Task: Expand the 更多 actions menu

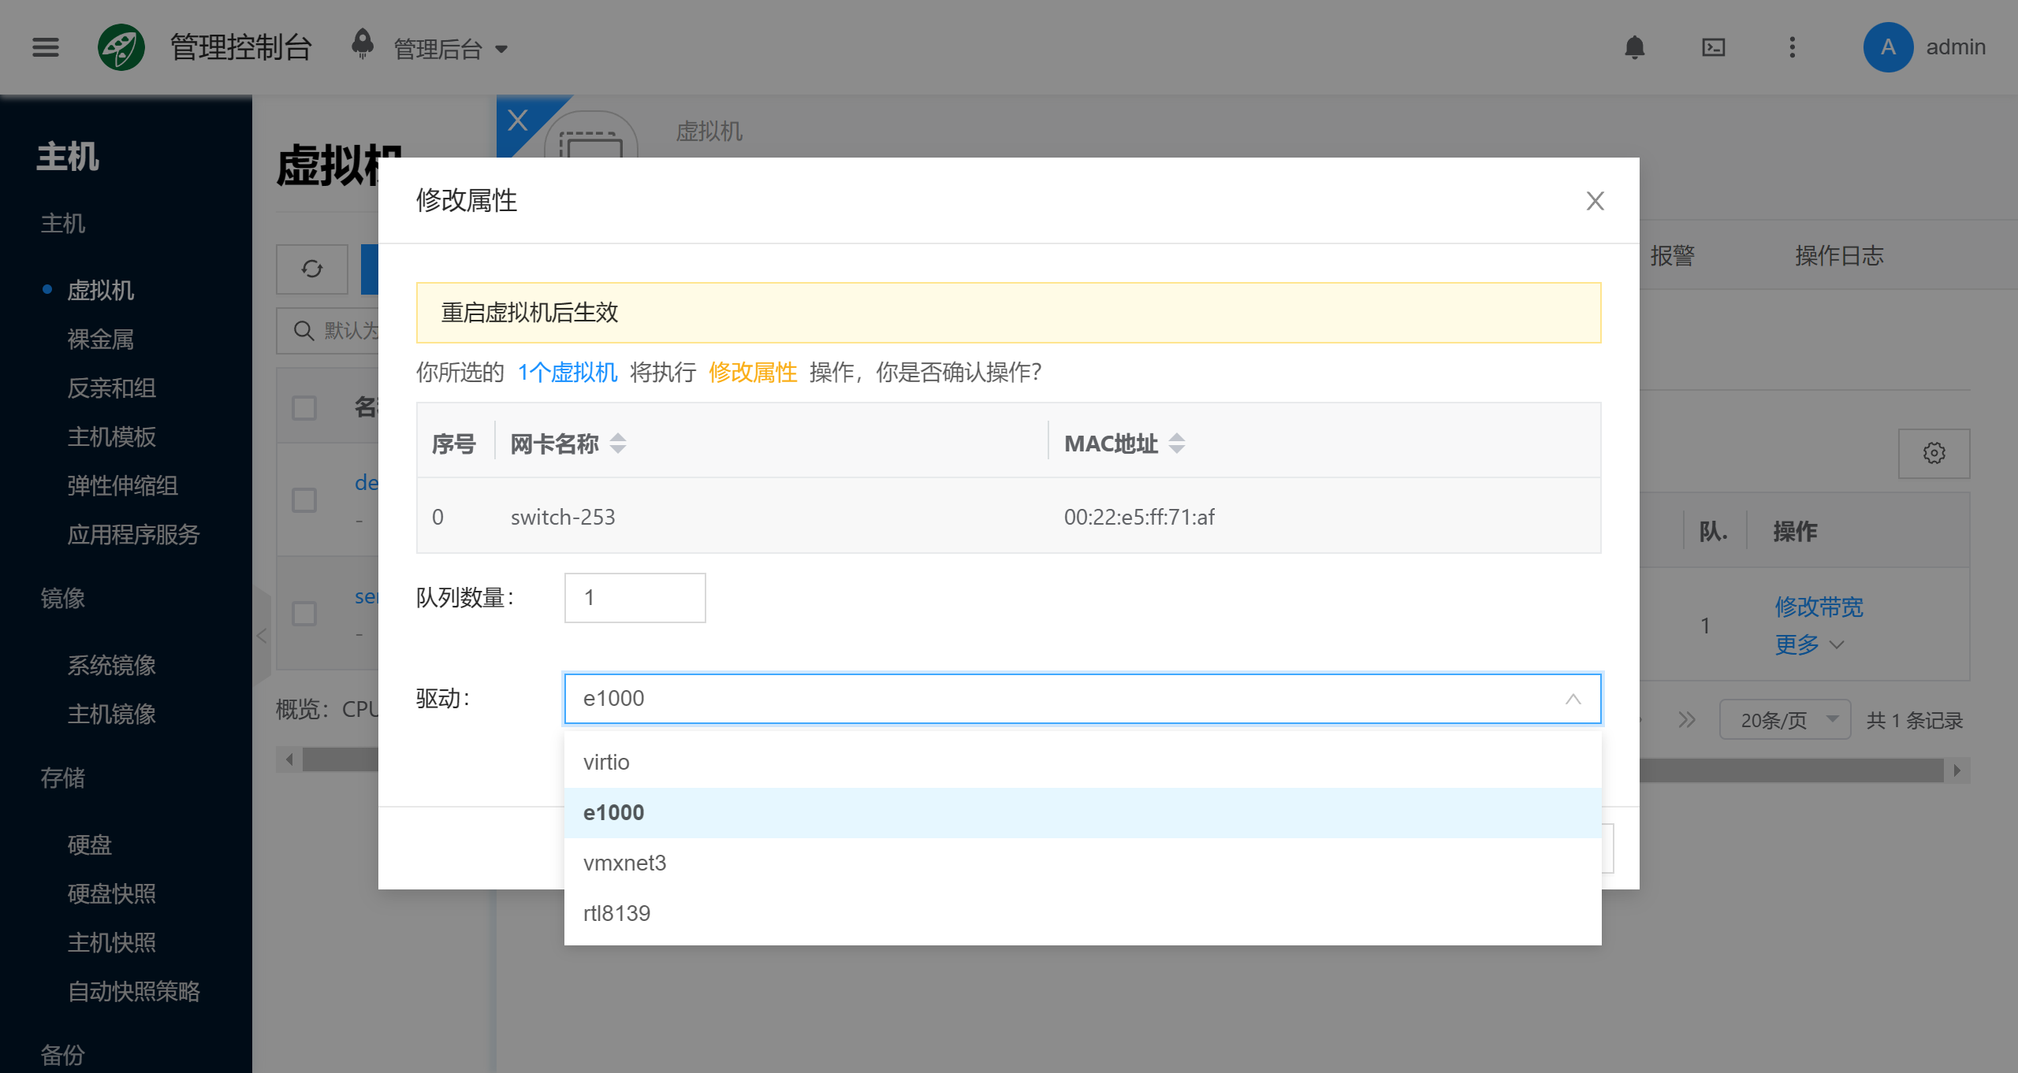Action: (x=1809, y=644)
